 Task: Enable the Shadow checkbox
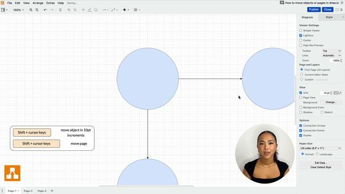301,112
